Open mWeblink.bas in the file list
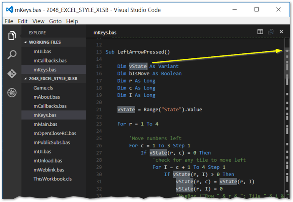This screenshot has height=202, width=293. [x=53, y=170]
